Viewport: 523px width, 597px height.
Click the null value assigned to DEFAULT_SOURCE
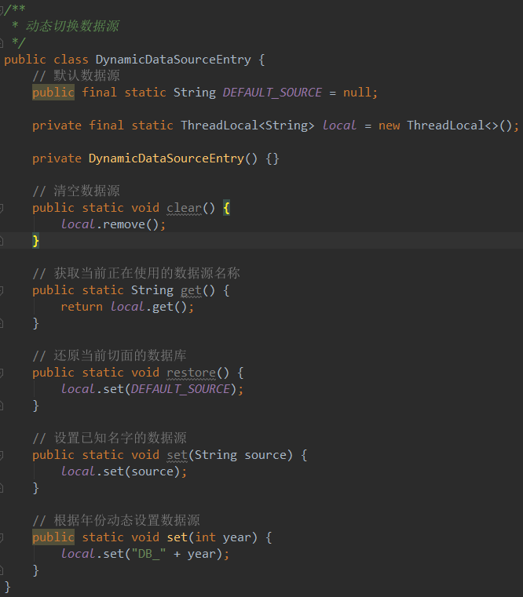point(357,93)
